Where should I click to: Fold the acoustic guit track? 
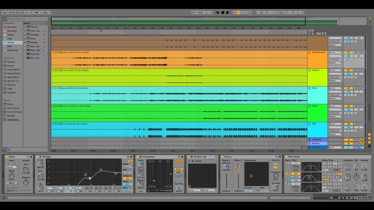tap(309, 52)
